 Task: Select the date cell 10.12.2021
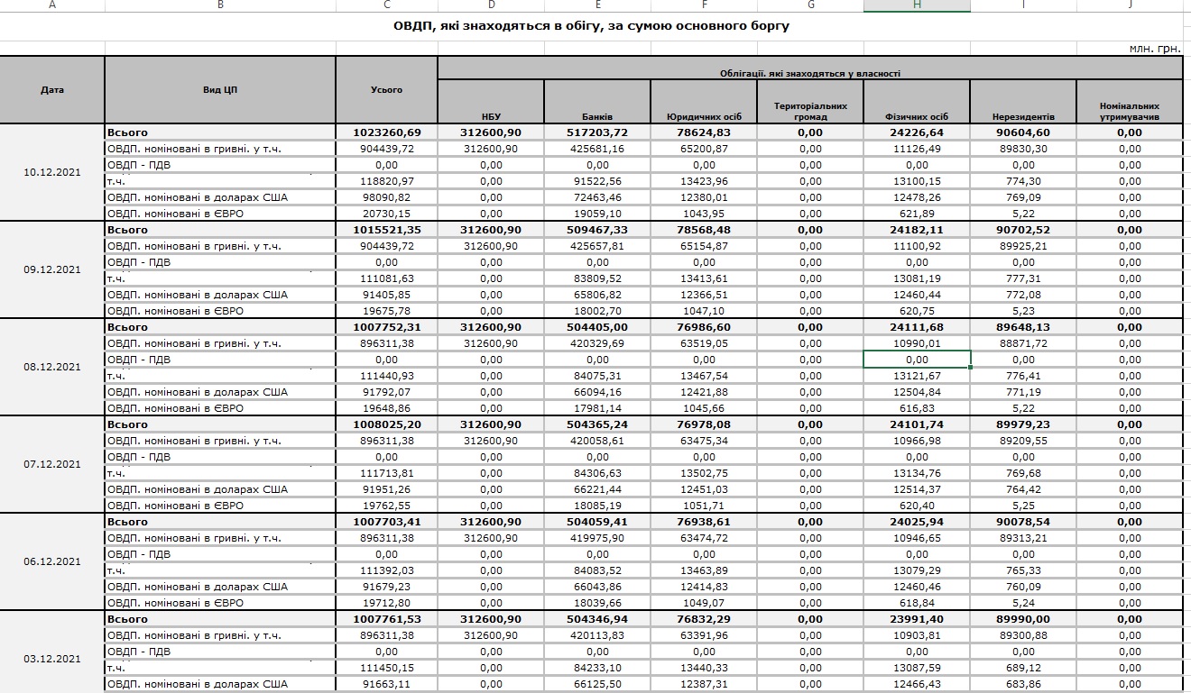52,172
